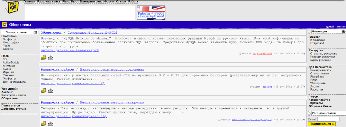The width and height of the screenshot is (346, 127).
Task: Click the email icon under MySQL4 article
Action: pyautogui.click(x=51, y=58)
